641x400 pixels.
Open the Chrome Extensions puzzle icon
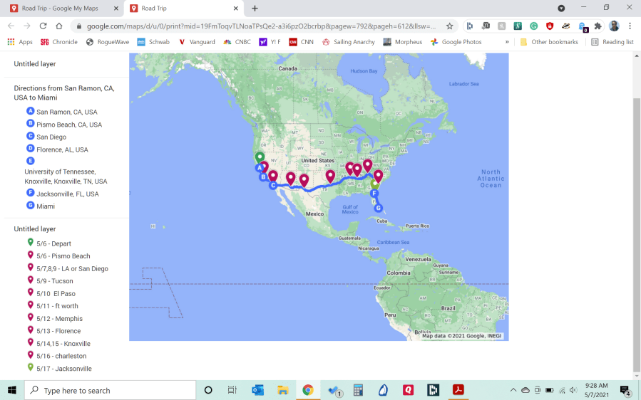coord(598,26)
